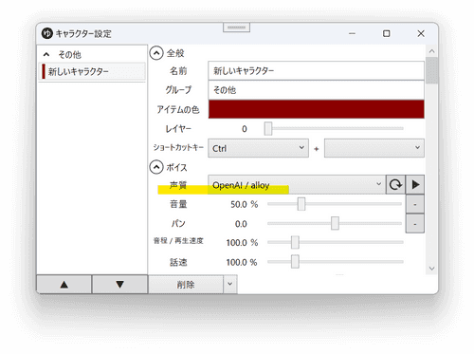
Task: Click the 削除 button
Action: 186,285
